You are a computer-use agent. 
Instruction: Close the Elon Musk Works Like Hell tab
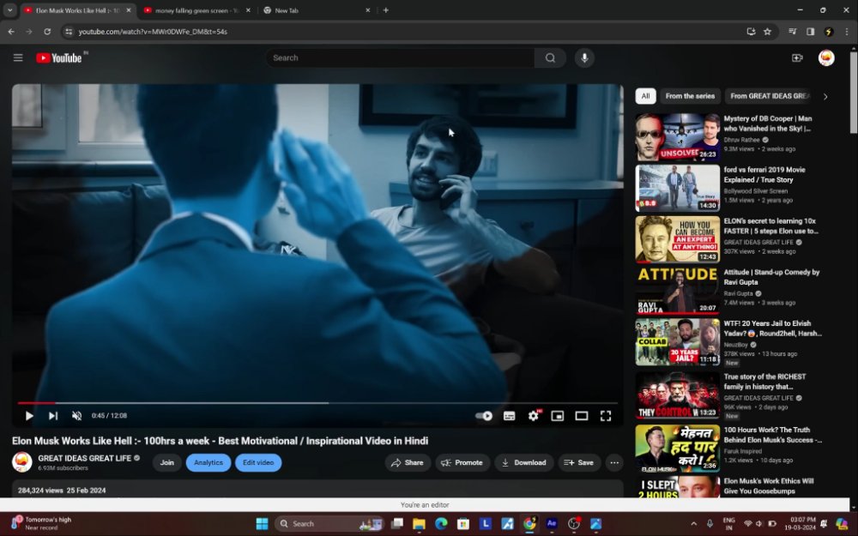(129, 9)
